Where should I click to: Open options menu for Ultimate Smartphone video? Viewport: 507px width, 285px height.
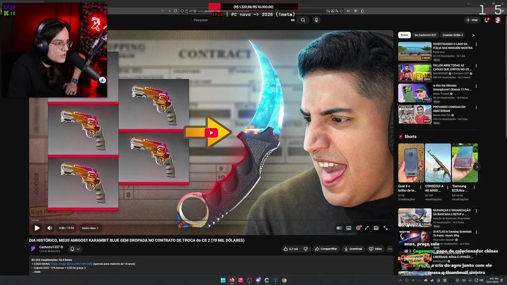[476, 86]
